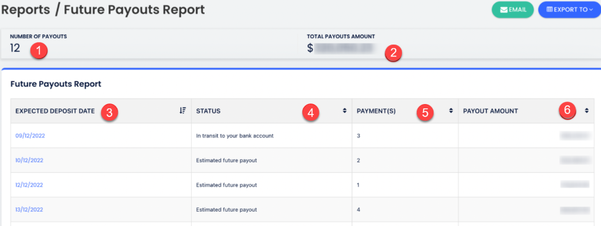The image size is (601, 226).
Task: Click the table icon on Export button
Action: coord(550,10)
